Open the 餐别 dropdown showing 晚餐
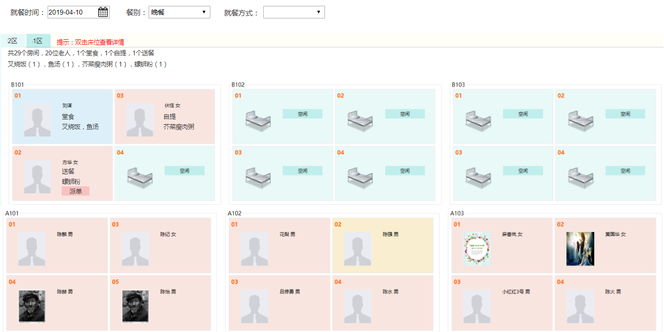The width and height of the screenshot is (664, 332). [179, 12]
